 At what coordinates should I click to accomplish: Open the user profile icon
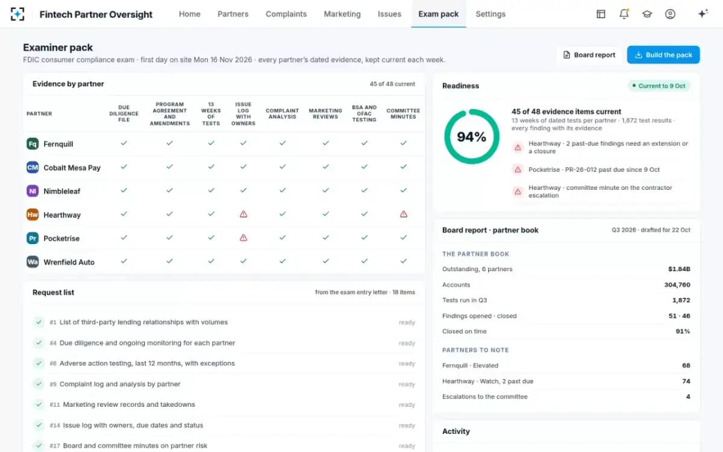click(x=670, y=14)
